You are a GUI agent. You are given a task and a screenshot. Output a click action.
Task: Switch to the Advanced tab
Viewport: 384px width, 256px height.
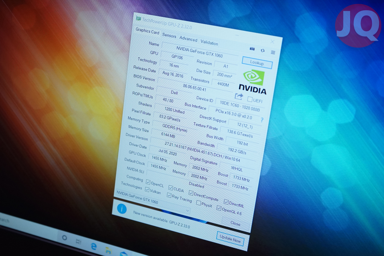tap(188, 39)
